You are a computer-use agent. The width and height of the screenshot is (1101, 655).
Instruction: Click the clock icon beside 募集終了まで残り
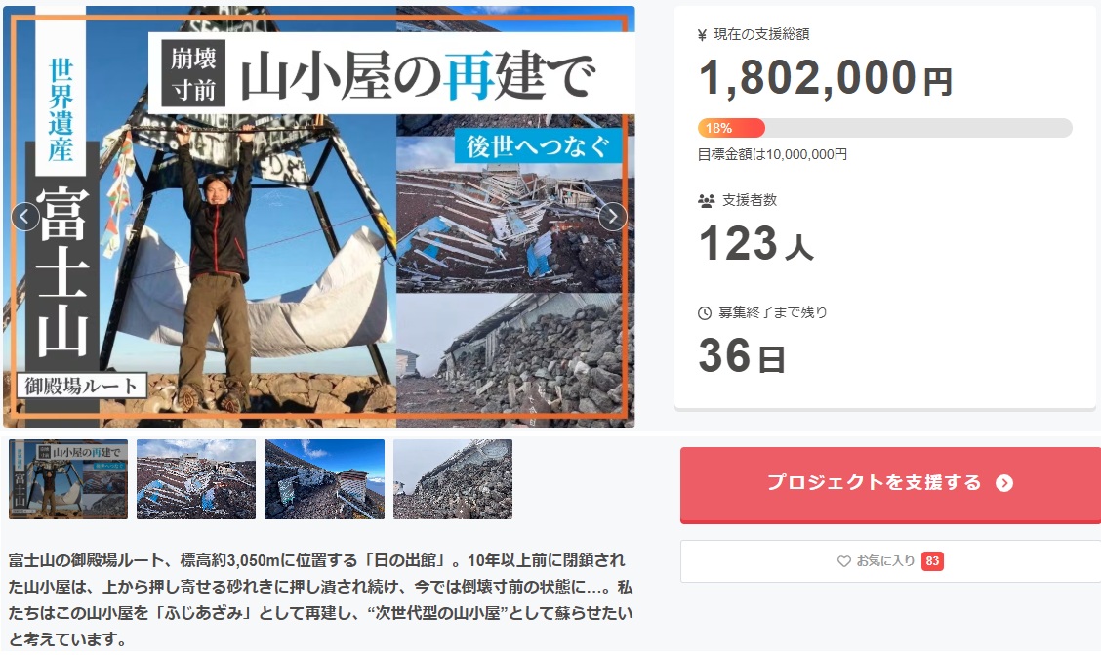pyautogui.click(x=705, y=313)
